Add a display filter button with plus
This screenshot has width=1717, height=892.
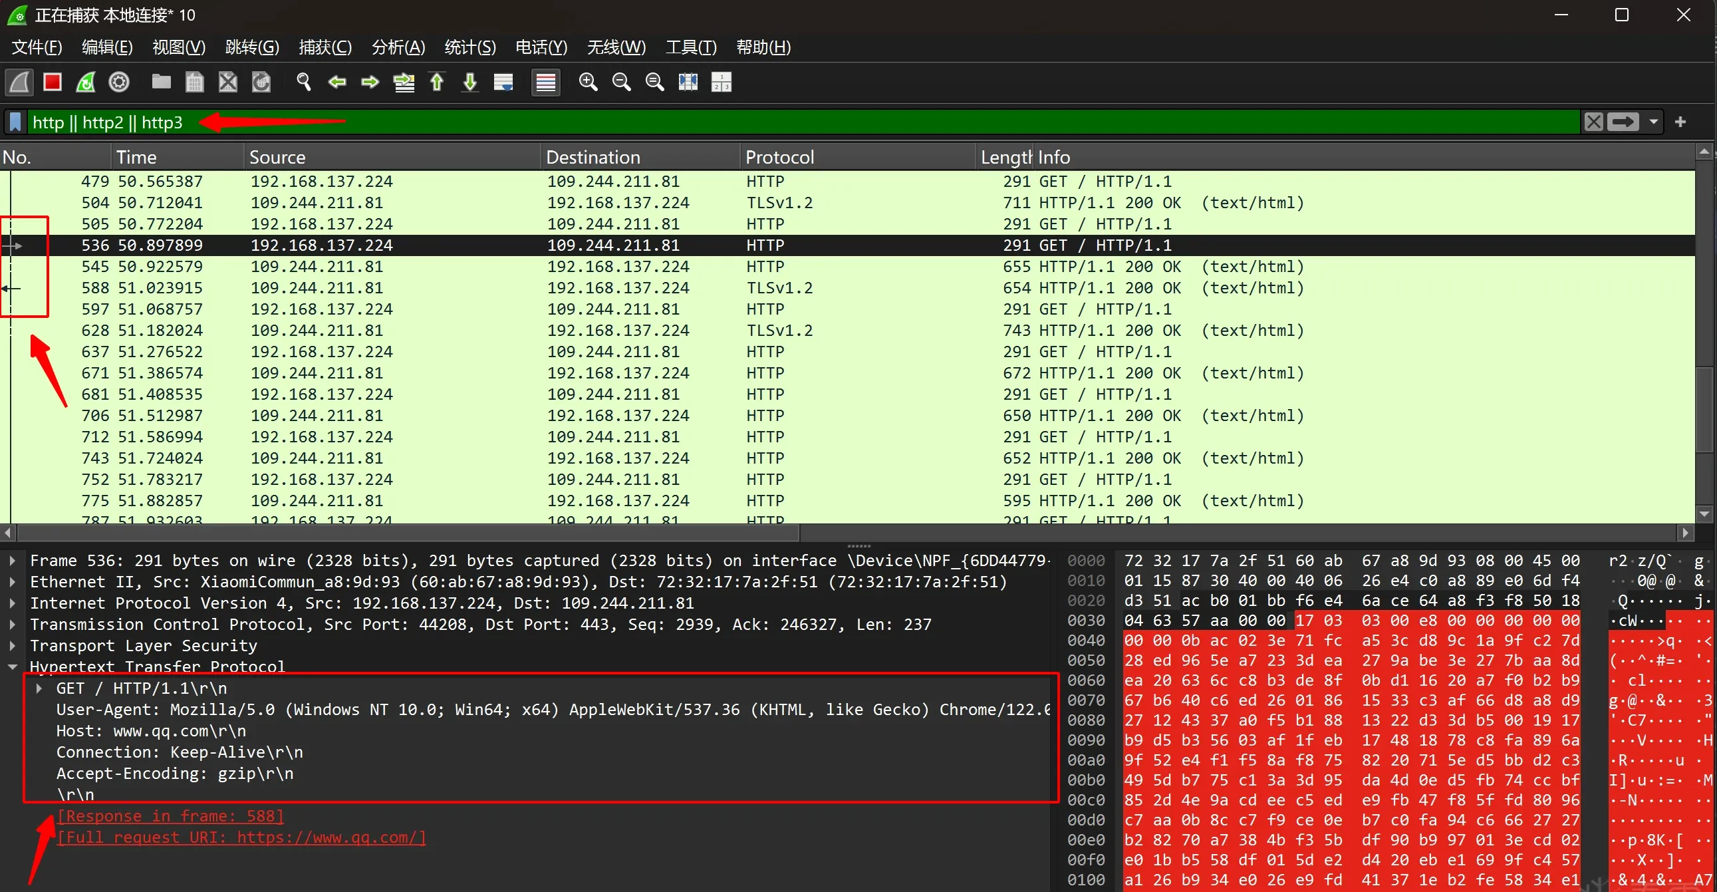[1680, 122]
